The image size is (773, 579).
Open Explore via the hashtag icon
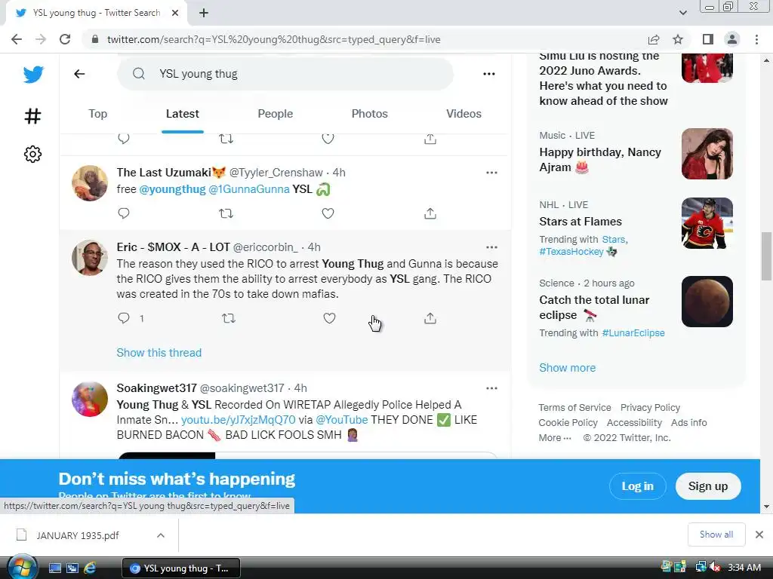[x=32, y=116]
